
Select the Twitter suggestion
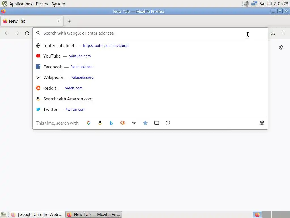click(150, 110)
